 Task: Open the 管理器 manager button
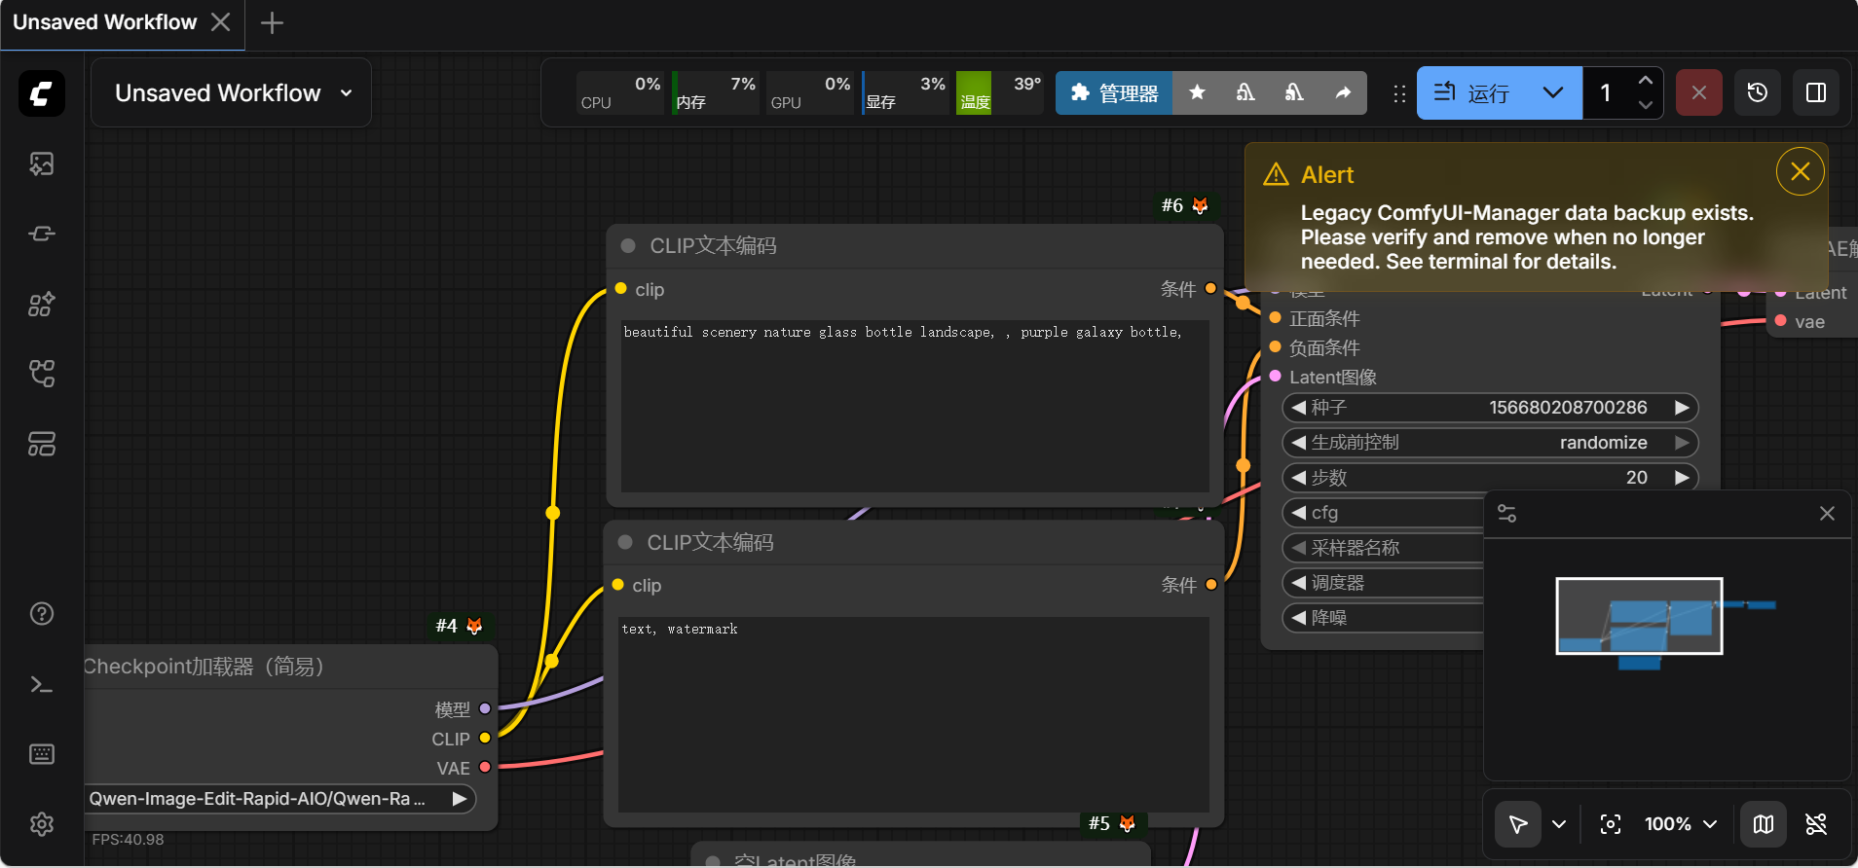(1114, 93)
